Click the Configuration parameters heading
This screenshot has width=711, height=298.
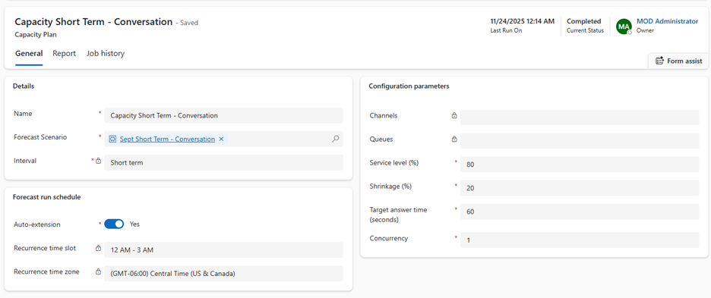(409, 86)
